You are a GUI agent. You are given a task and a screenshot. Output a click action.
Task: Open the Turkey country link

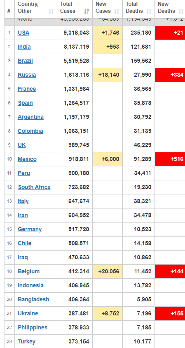pyautogui.click(x=26, y=341)
